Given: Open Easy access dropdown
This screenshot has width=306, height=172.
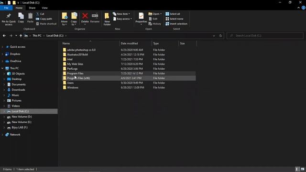Looking at the screenshot, I should click(122, 19).
